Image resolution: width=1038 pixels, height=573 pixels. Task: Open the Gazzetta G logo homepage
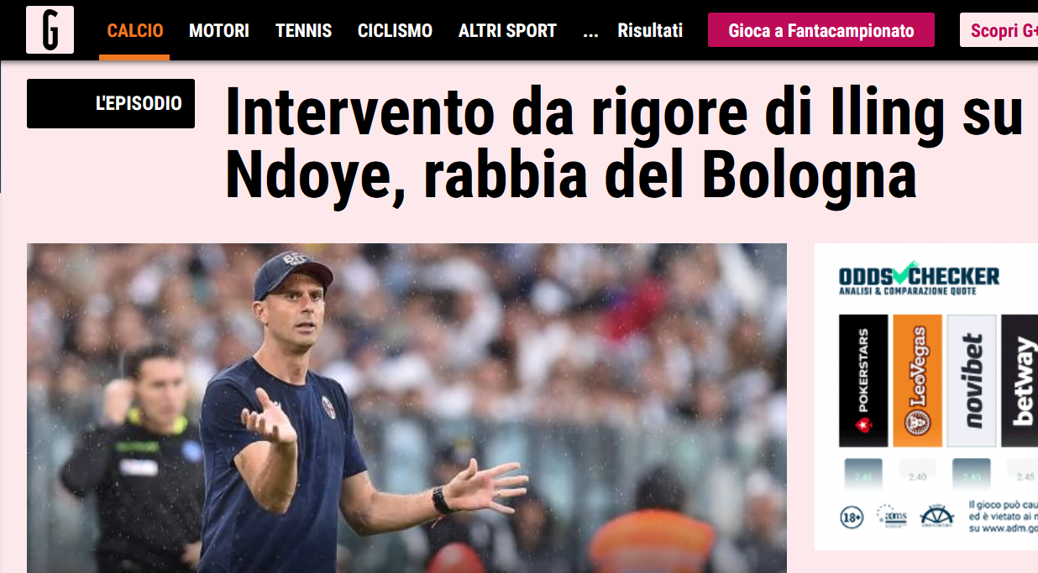[x=50, y=30]
